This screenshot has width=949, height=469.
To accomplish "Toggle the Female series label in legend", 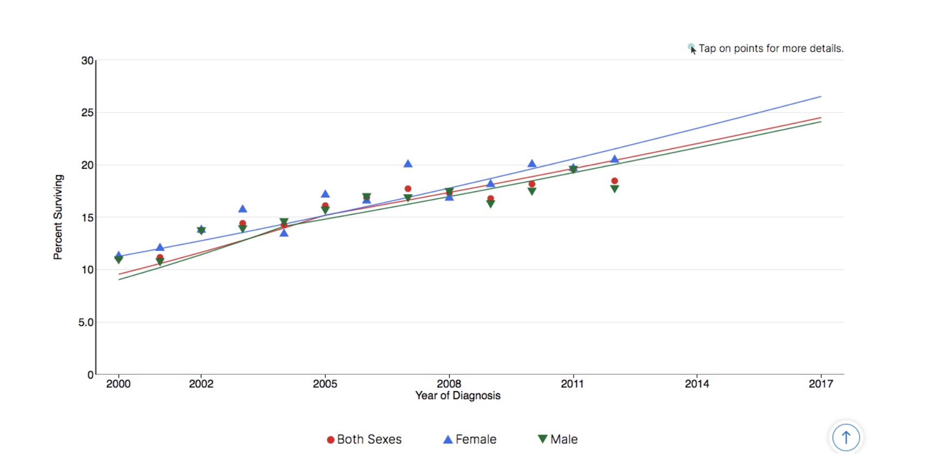I will click(x=476, y=439).
